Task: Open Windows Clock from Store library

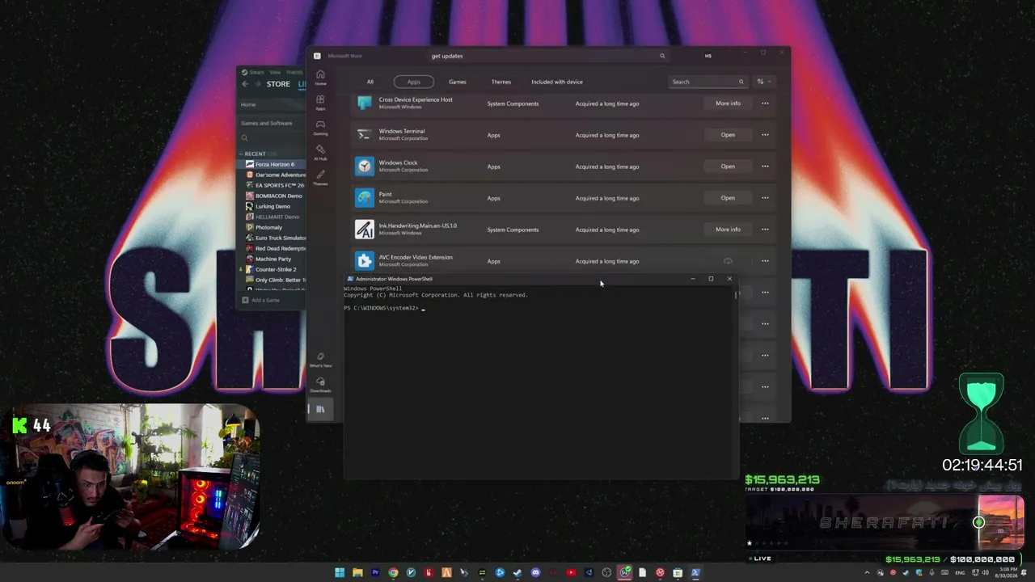Action: pos(728,167)
